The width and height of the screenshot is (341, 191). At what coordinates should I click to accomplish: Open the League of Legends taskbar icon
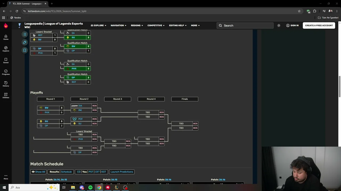click(x=116, y=188)
